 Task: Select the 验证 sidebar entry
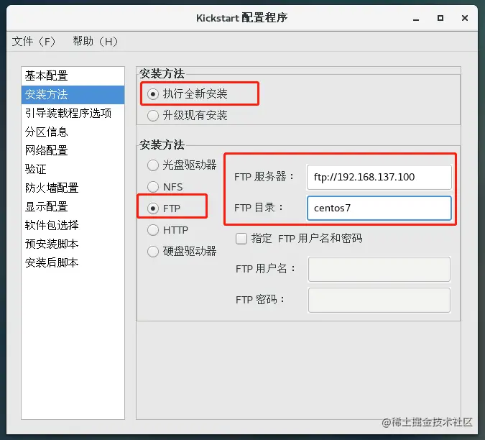pos(73,169)
